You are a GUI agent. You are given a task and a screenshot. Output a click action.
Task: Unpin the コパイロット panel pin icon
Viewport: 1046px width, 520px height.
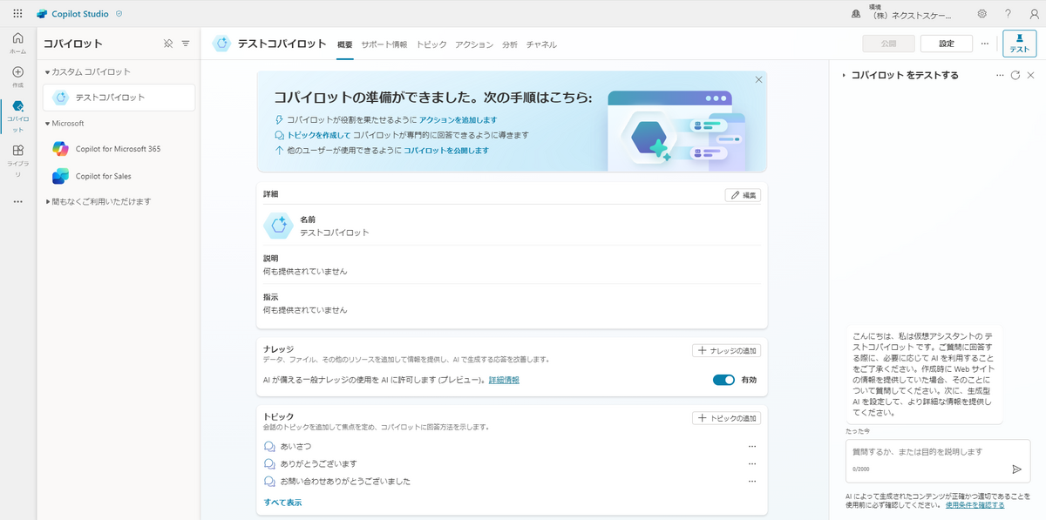pos(168,44)
